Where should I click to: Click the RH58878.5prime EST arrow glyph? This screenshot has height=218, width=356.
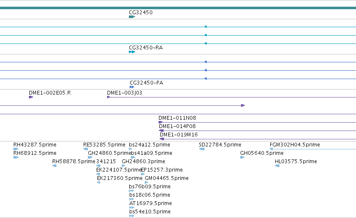pyautogui.click(x=54, y=166)
